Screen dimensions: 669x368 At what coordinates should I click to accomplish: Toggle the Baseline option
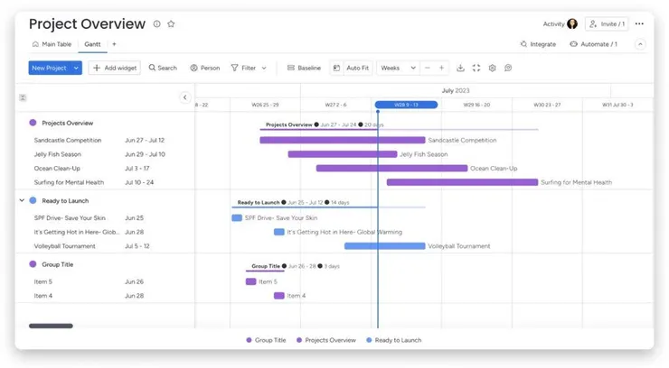[x=304, y=68]
